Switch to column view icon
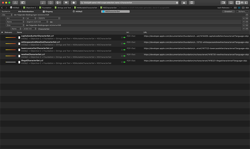The width and height of the screenshot is (250, 149). [x=243, y=8]
